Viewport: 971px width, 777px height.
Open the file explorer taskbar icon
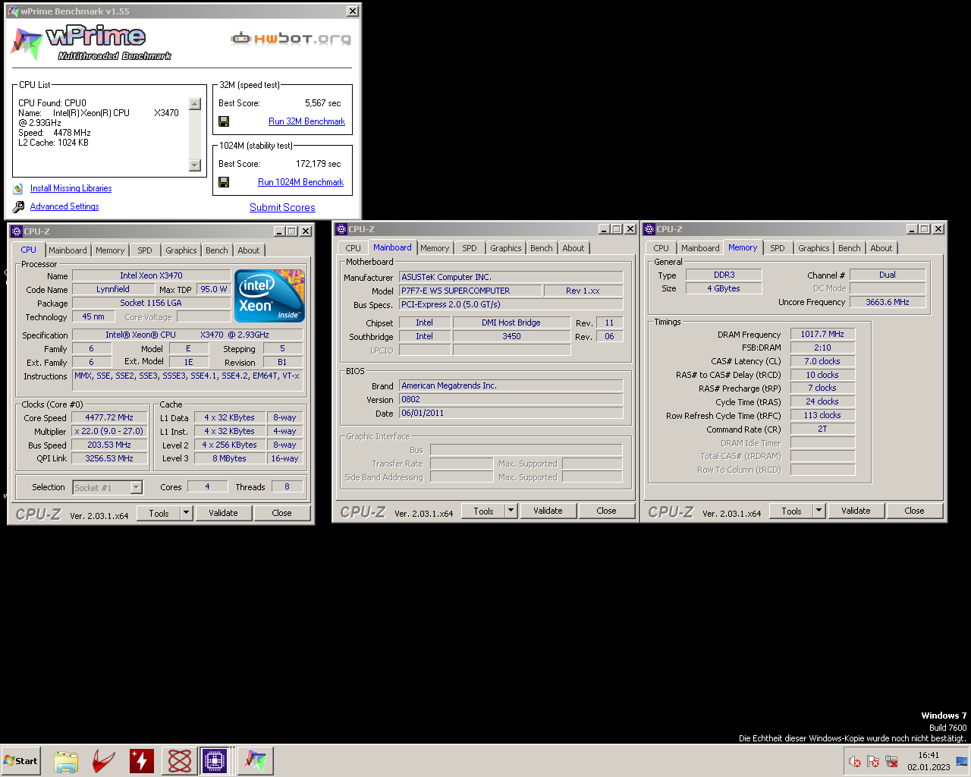[66, 761]
